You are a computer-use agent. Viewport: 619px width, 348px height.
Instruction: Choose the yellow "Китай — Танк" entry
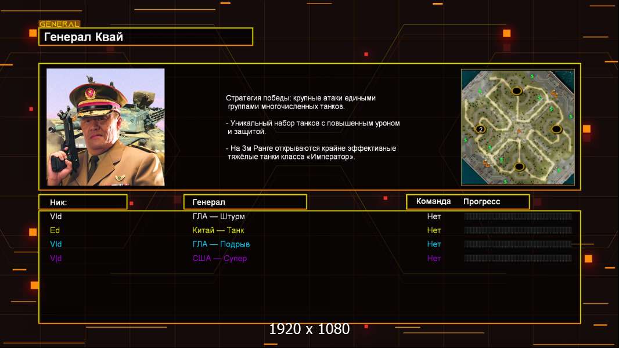[x=218, y=230]
